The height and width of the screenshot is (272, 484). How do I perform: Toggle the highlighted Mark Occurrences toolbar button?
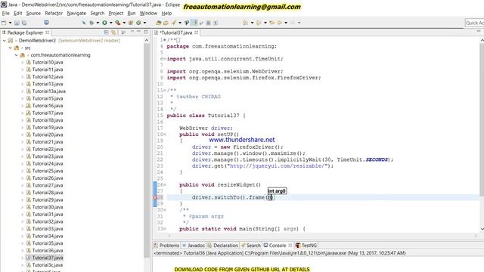[194, 23]
